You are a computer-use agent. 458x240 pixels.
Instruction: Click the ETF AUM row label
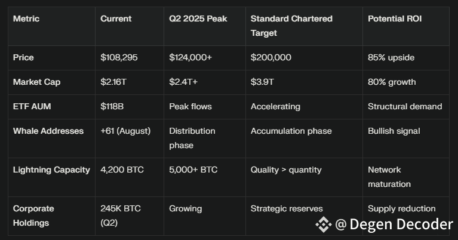[x=33, y=106]
